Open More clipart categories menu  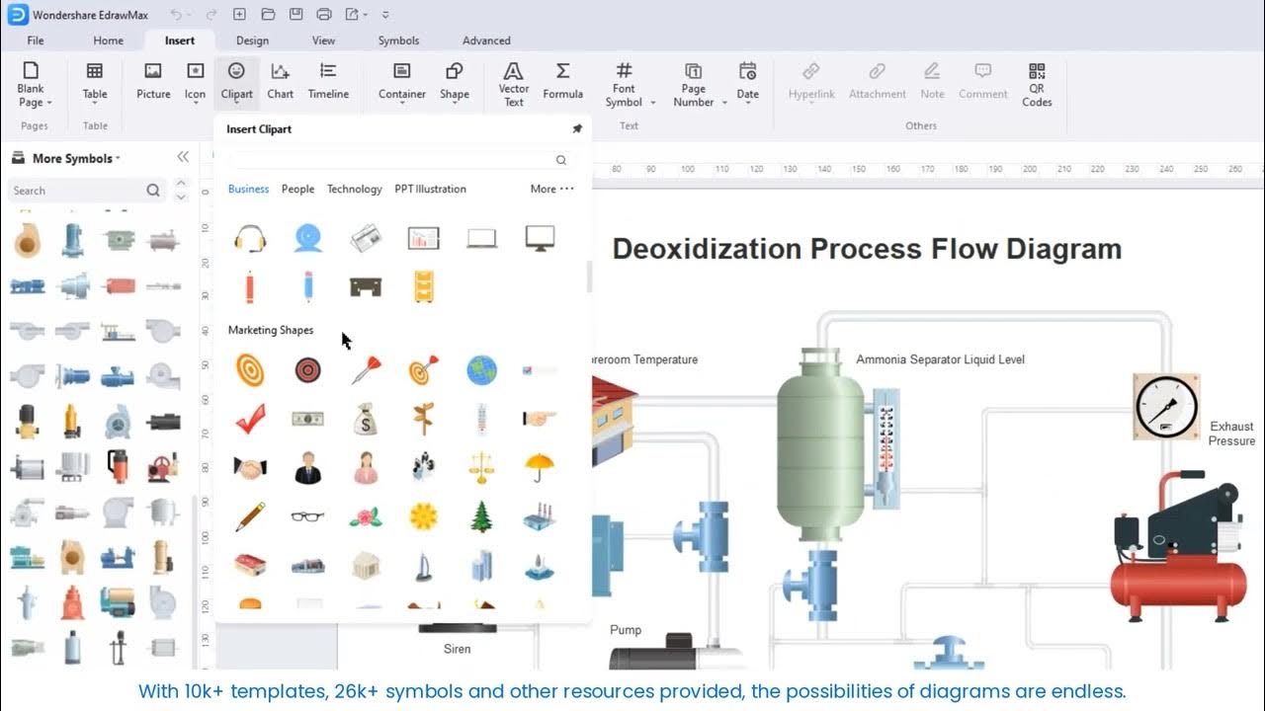pos(551,189)
